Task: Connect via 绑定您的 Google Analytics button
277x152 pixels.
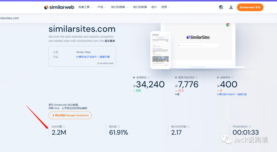Action: tap(70, 115)
